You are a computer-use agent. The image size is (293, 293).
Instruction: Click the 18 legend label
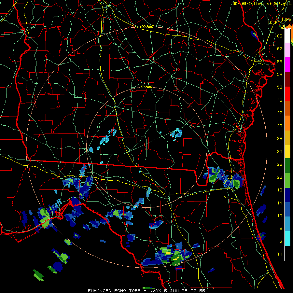(x=280, y=190)
